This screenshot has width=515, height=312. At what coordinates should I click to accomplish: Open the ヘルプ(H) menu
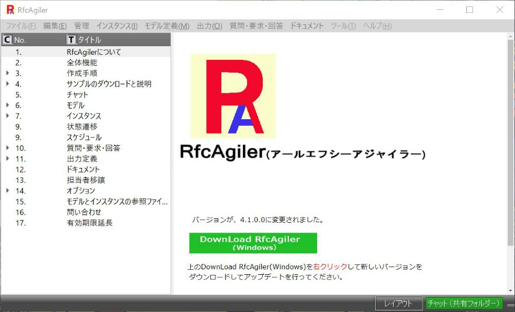pos(378,25)
